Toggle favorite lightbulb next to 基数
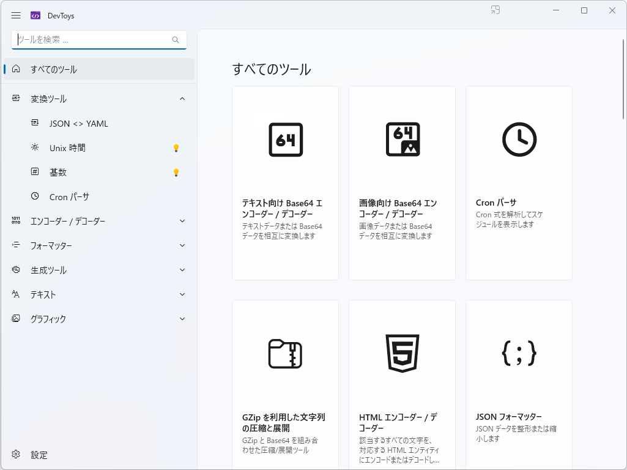Screen dimensions: 627x470 point(176,172)
